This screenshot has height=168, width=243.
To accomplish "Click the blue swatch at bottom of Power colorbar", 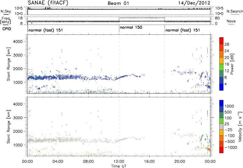I will point(221,87).
